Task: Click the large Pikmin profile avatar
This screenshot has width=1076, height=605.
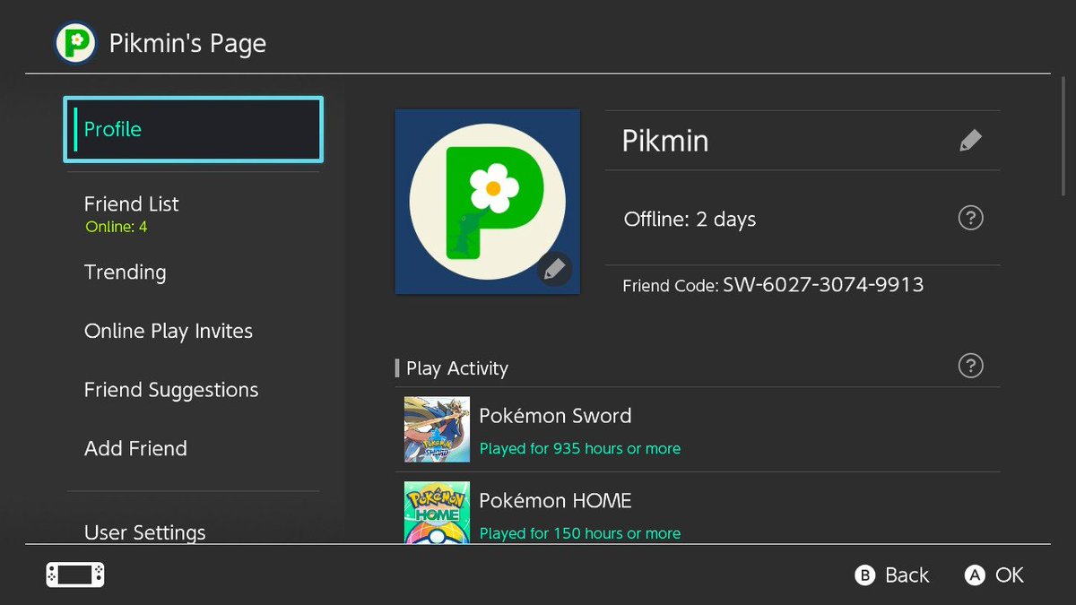Action: click(487, 202)
